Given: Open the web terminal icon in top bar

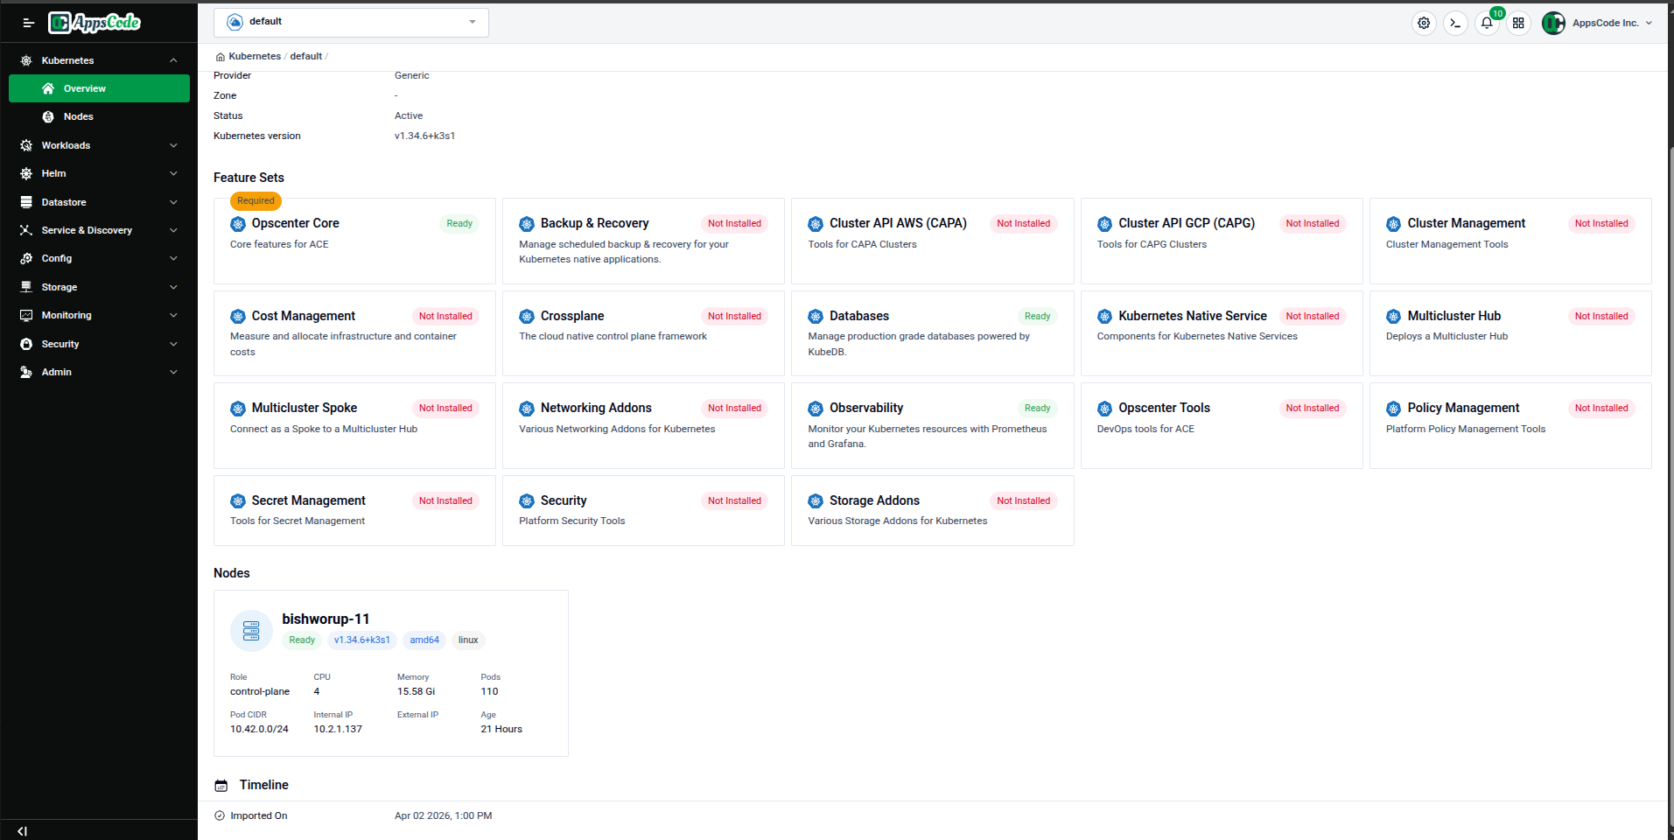Looking at the screenshot, I should [1455, 23].
